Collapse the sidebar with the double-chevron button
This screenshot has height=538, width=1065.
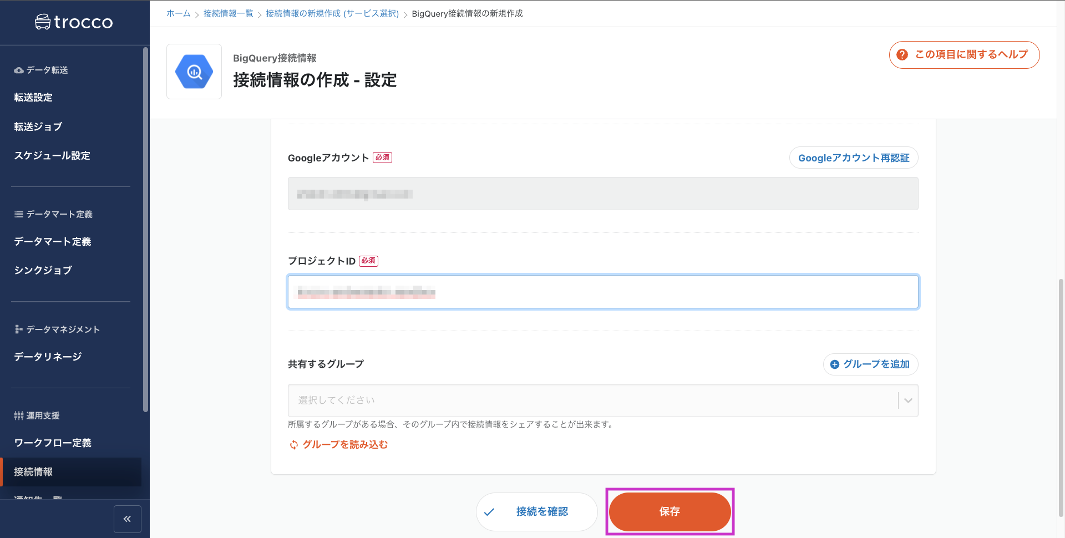(x=128, y=519)
